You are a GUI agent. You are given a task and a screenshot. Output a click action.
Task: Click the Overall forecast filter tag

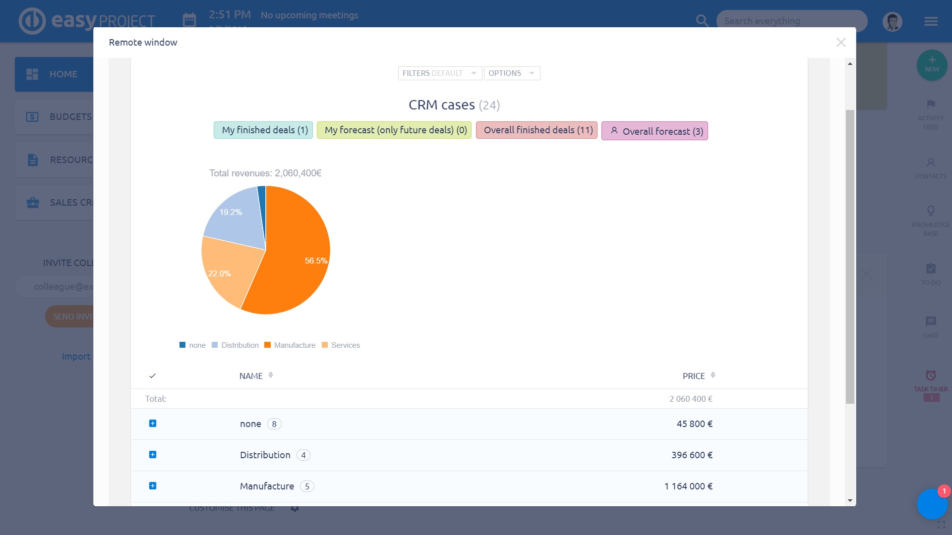654,131
